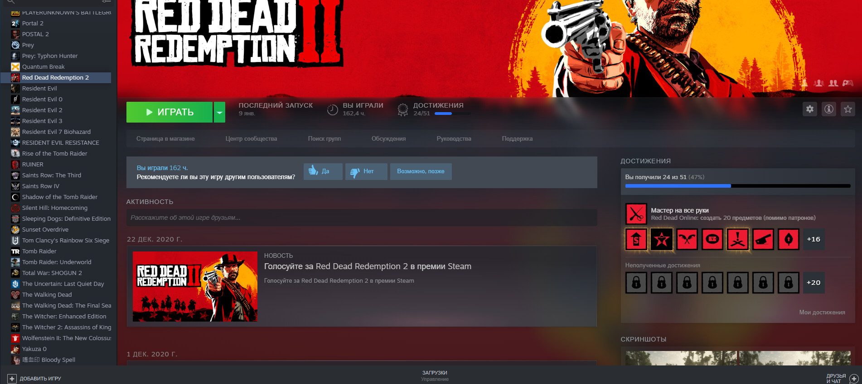The height and width of the screenshot is (384, 862).
Task: Click the Wolfenstein II sidebar icon
Action: 15,338
